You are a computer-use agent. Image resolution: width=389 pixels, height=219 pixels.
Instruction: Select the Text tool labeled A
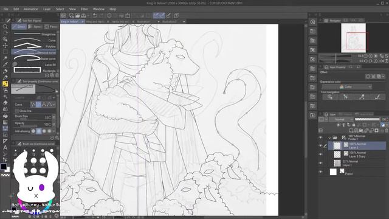[5, 147]
